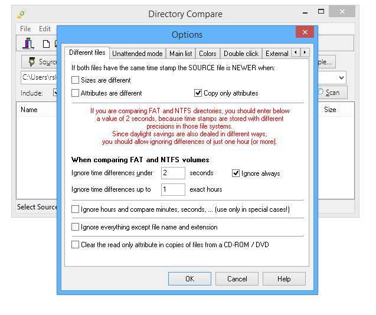Open the Edit menu
Viewport: 376px width, 315px height.
(x=45, y=29)
